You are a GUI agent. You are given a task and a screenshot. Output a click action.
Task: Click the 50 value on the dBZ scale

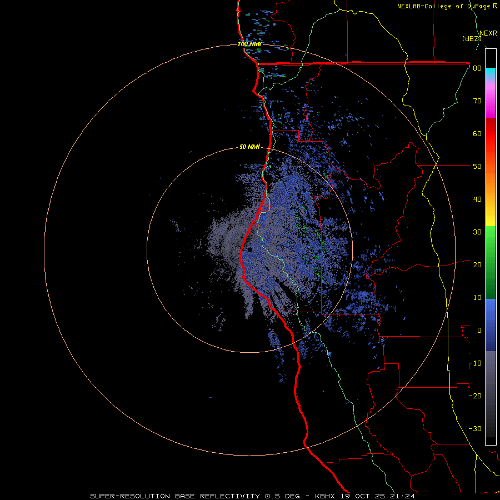click(477, 167)
